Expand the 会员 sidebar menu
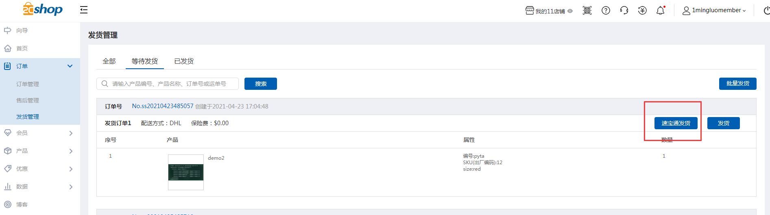 point(71,133)
